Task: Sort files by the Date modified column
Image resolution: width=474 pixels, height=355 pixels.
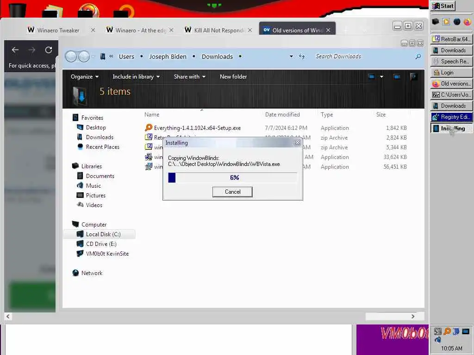Action: pyautogui.click(x=282, y=115)
